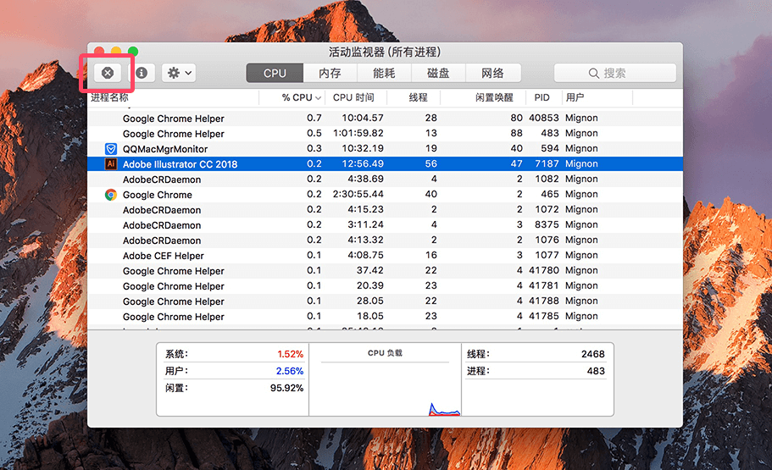Click the Adobe Illustrator Ai icon
Screen dimensions: 772x470
pyautogui.click(x=111, y=164)
